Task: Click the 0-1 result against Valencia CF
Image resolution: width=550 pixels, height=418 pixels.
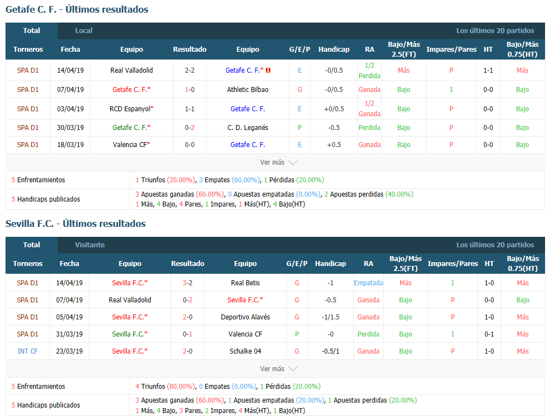Action: [188, 334]
